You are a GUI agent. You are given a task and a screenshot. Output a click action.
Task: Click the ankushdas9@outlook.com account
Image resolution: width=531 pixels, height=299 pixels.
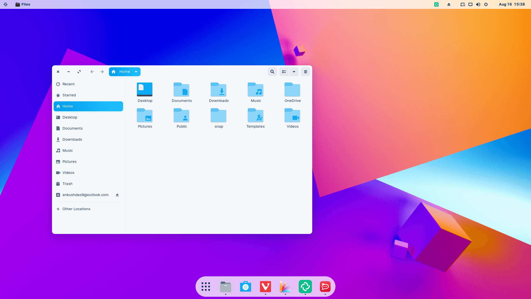pyautogui.click(x=85, y=195)
